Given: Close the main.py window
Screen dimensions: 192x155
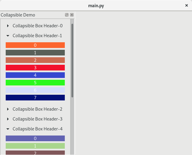Looking at the screenshot, I should tap(187, 5).
